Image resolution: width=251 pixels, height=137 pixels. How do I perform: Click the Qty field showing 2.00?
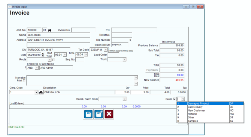pos(123,92)
